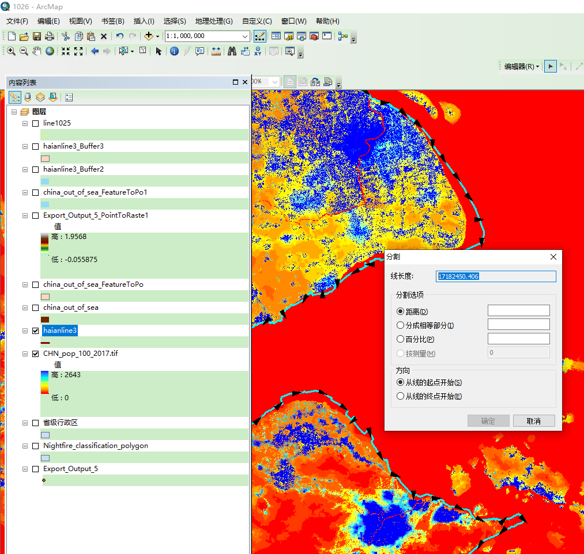Click the Add Data plus icon

[x=149, y=36]
